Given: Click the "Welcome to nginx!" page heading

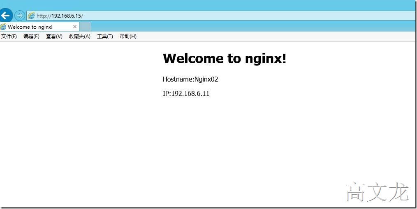Looking at the screenshot, I should [225, 58].
